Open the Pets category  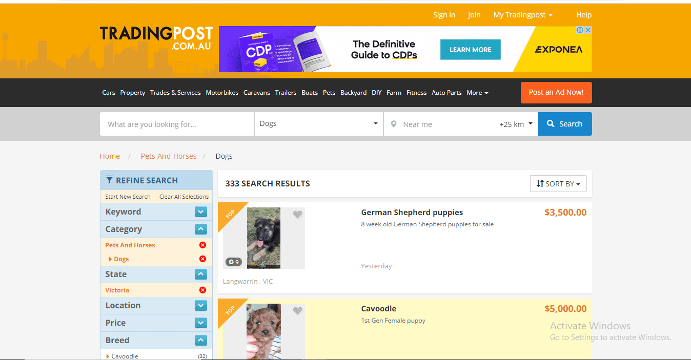coord(329,93)
